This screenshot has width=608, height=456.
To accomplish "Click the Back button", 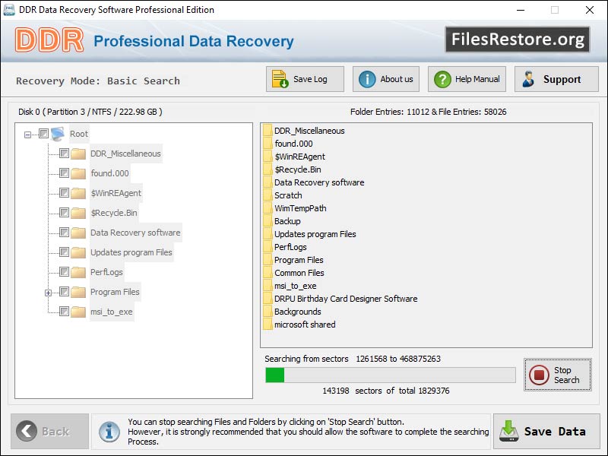I will pos(48,431).
